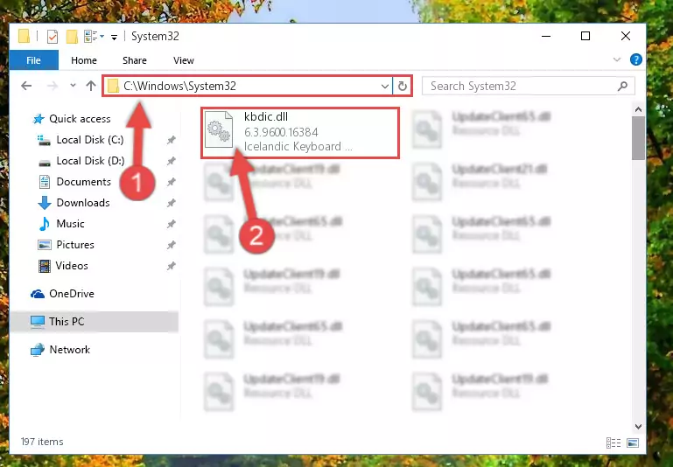Viewport: 673px width, 467px height.
Task: Switch to the Home ribbon tab
Action: click(x=84, y=60)
